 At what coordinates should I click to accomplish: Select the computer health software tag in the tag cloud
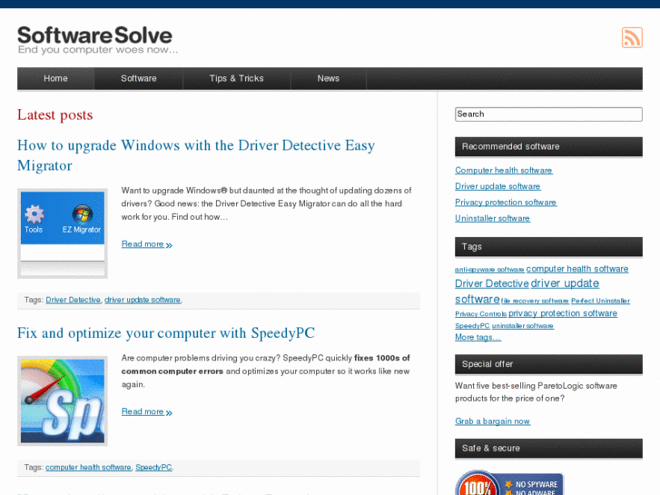click(x=577, y=269)
